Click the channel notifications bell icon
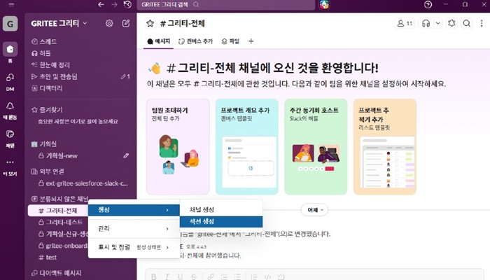 click(453, 23)
